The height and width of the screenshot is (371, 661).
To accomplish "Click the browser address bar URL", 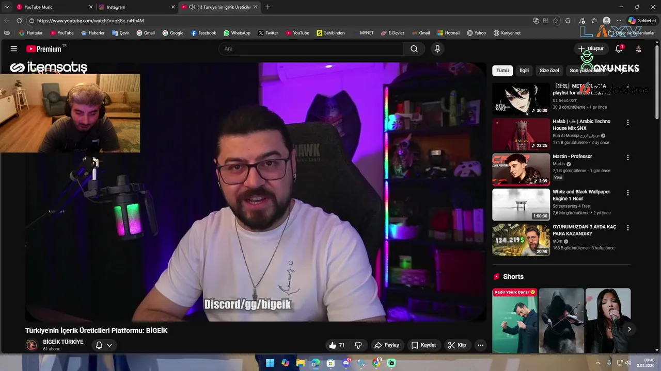I will click(90, 21).
